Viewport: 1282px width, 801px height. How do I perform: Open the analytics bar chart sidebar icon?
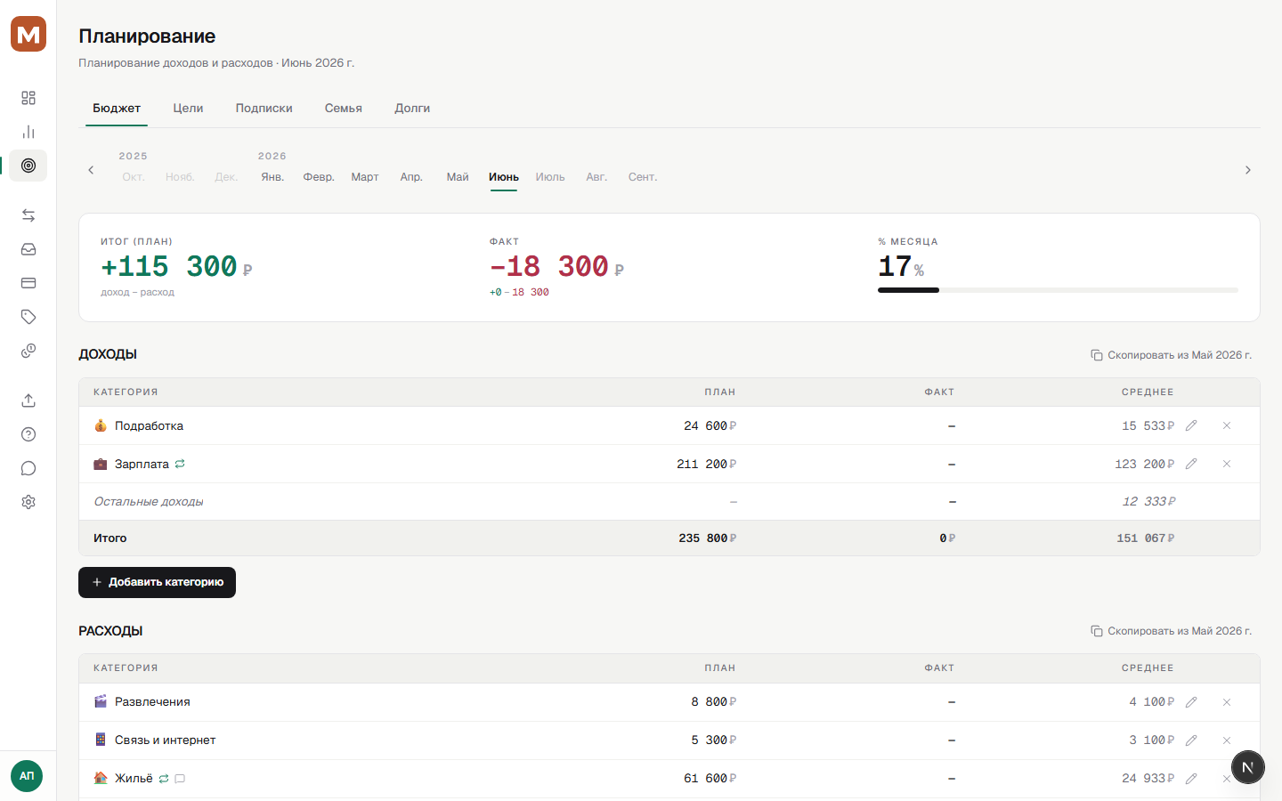tap(28, 132)
